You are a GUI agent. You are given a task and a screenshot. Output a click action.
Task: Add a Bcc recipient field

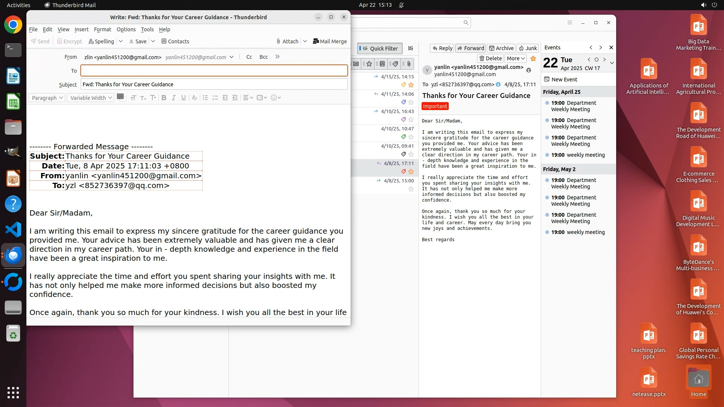click(x=264, y=57)
